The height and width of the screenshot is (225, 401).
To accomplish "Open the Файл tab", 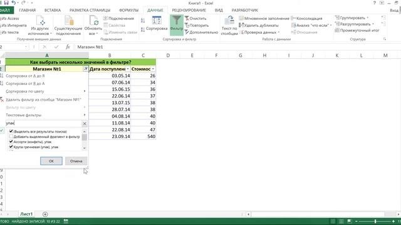I will coord(6,10).
